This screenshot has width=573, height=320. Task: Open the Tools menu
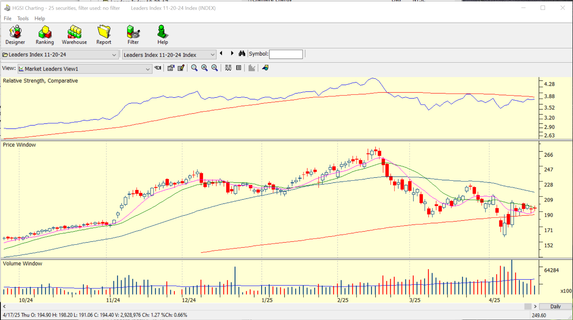click(x=23, y=18)
